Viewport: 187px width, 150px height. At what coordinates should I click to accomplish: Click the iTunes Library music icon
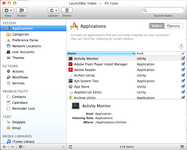pos(9,141)
